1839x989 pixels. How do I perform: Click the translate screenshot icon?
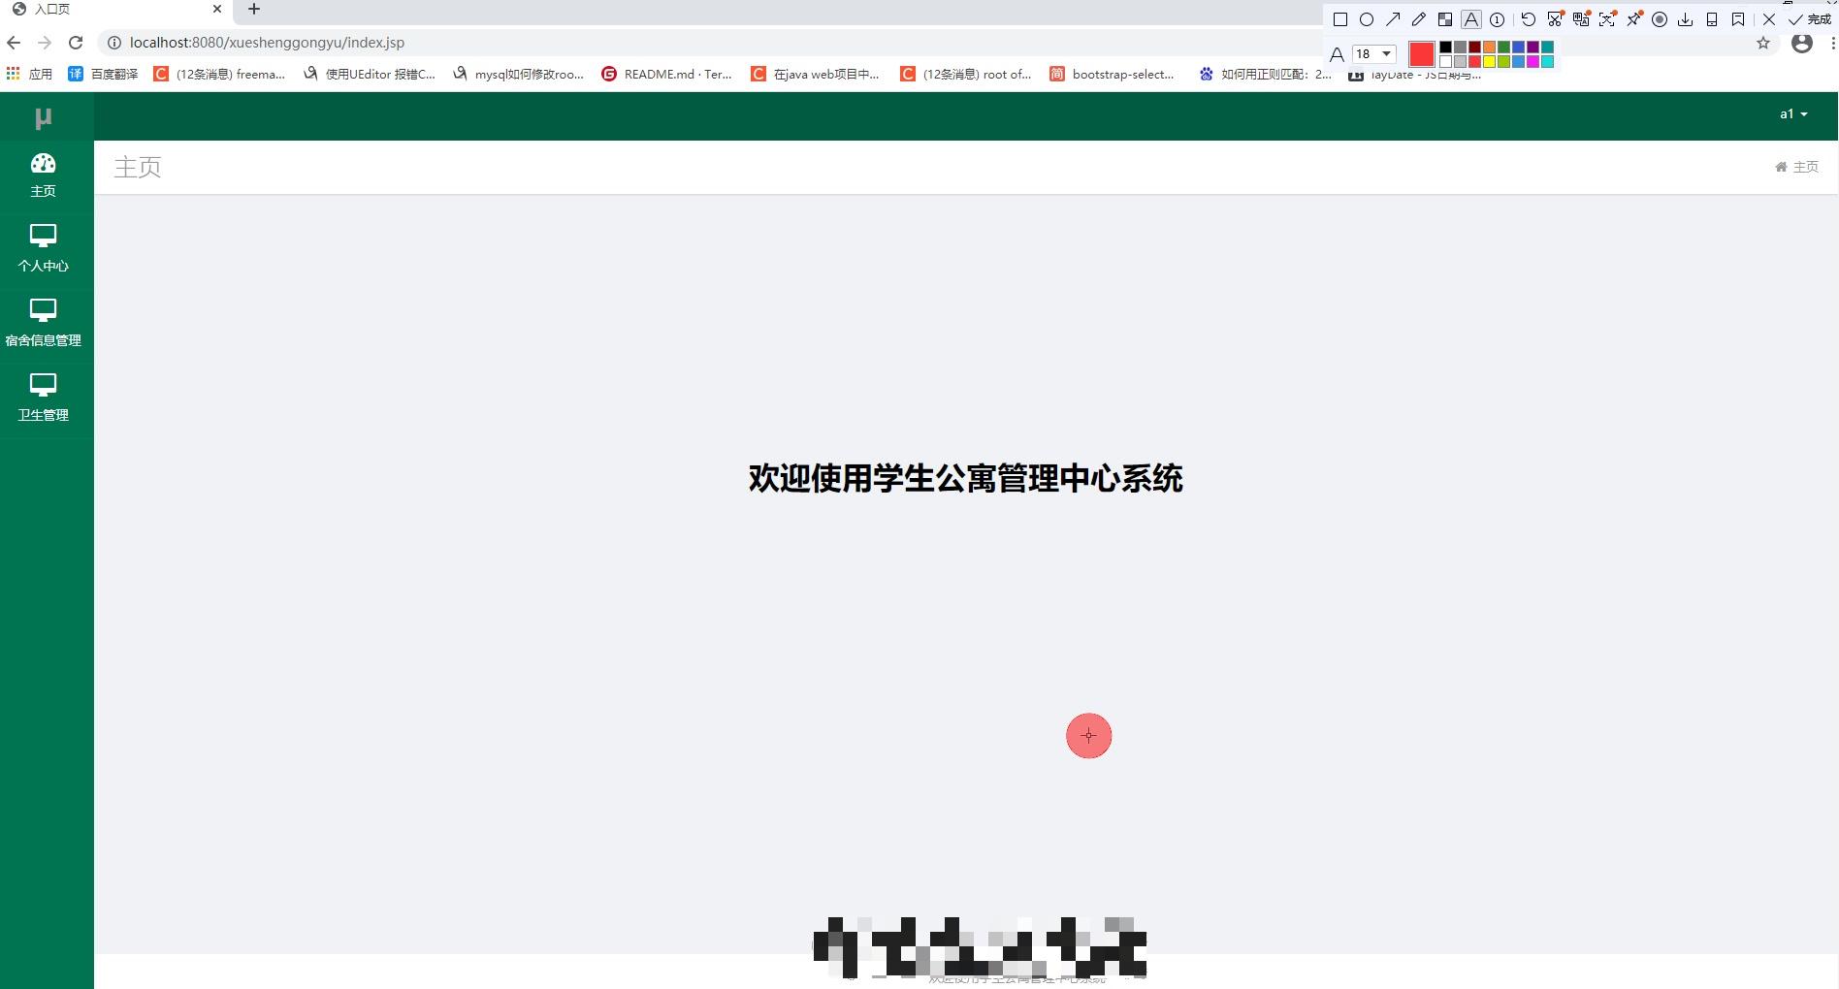tap(1582, 18)
